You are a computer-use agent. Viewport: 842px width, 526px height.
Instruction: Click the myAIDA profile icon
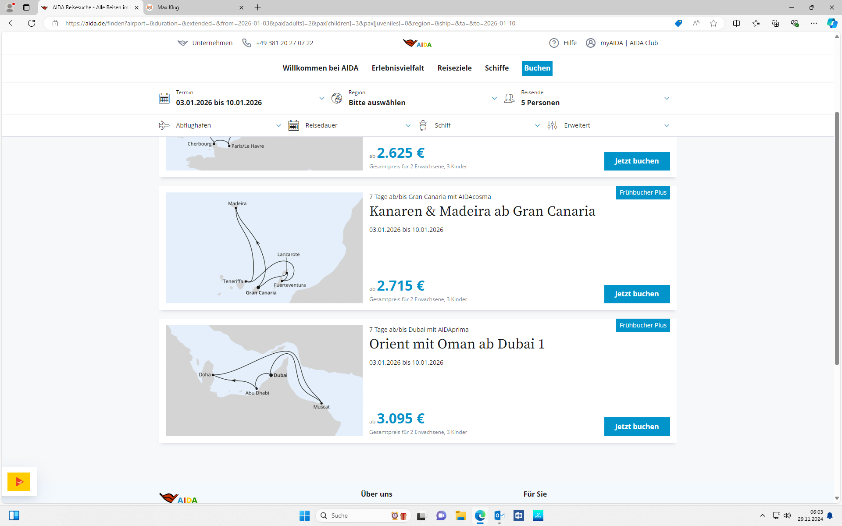pos(591,43)
